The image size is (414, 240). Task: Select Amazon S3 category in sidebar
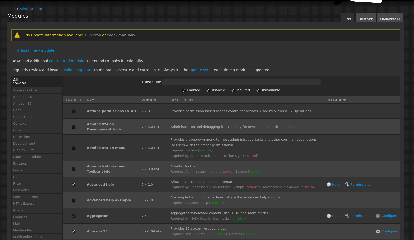click(x=37, y=103)
